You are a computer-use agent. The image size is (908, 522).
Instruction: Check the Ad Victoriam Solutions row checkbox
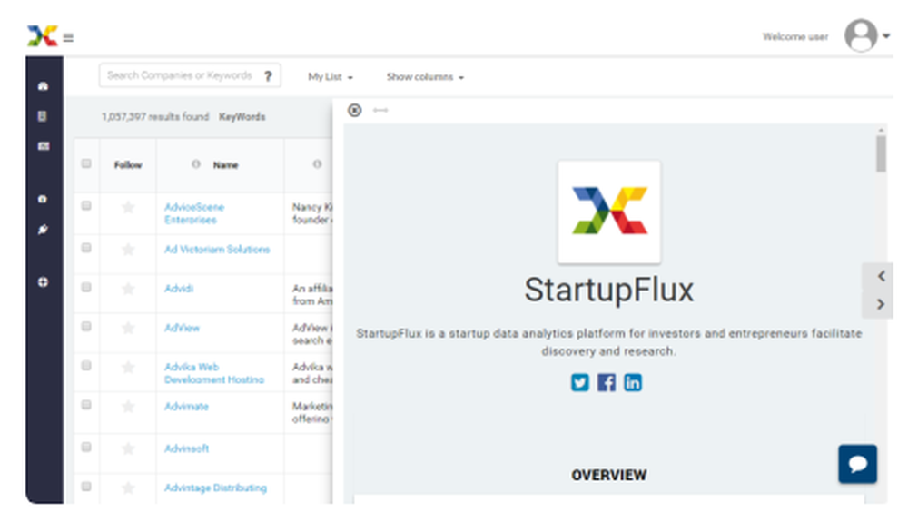point(86,248)
